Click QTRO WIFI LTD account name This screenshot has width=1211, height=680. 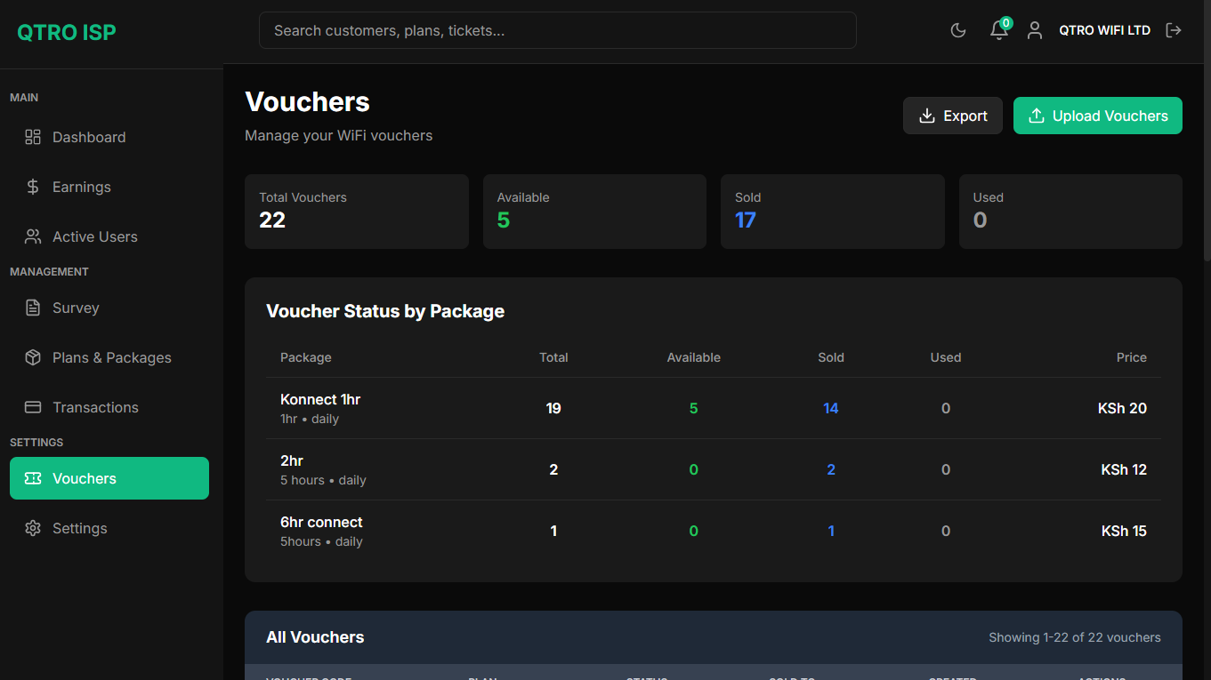[1104, 30]
